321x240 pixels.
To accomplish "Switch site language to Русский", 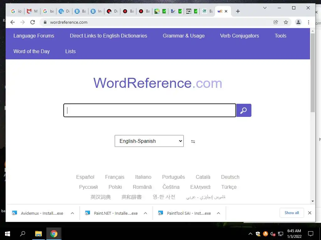I will tap(88, 187).
